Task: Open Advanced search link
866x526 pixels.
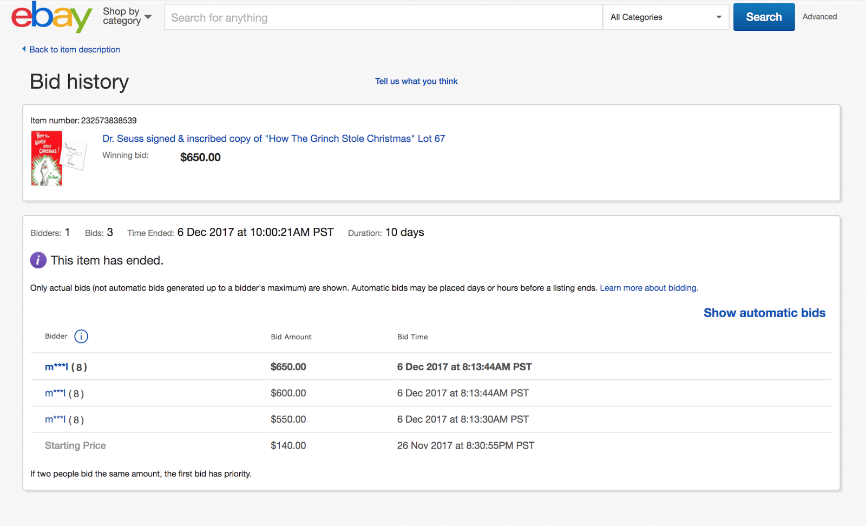Action: tap(819, 17)
